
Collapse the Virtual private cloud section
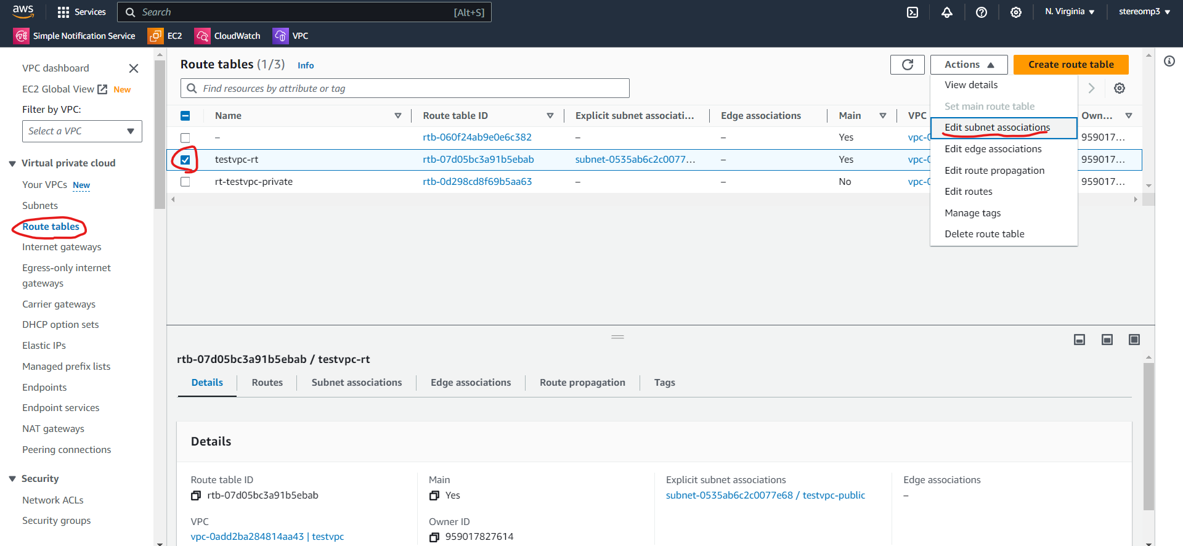click(12, 163)
